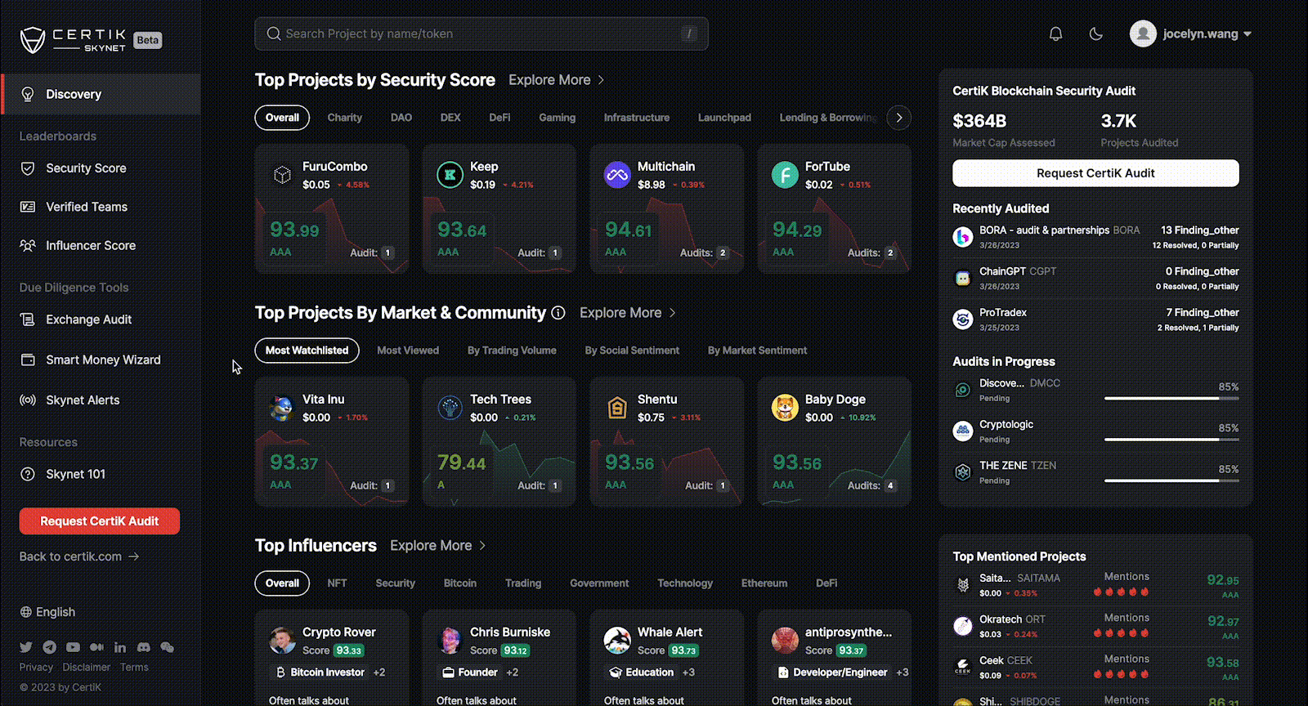Open the Disclaimer link
The width and height of the screenshot is (1308, 706).
[x=87, y=667]
